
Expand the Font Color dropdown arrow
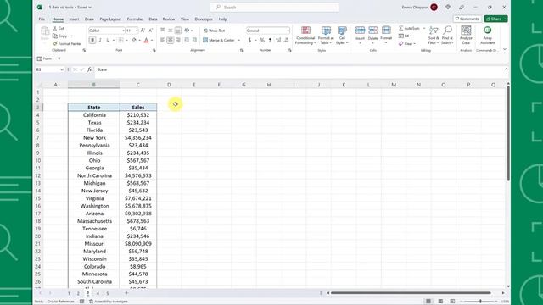point(152,40)
